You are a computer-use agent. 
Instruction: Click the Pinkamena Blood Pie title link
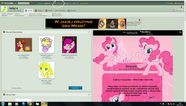click(x=69, y=55)
